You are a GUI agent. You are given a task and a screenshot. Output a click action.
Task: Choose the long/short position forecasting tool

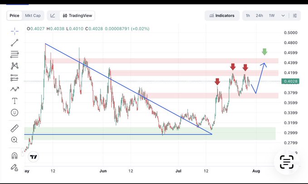15,77
